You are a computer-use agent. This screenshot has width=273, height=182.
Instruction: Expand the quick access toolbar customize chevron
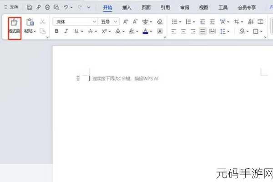pyautogui.click(x=89, y=7)
